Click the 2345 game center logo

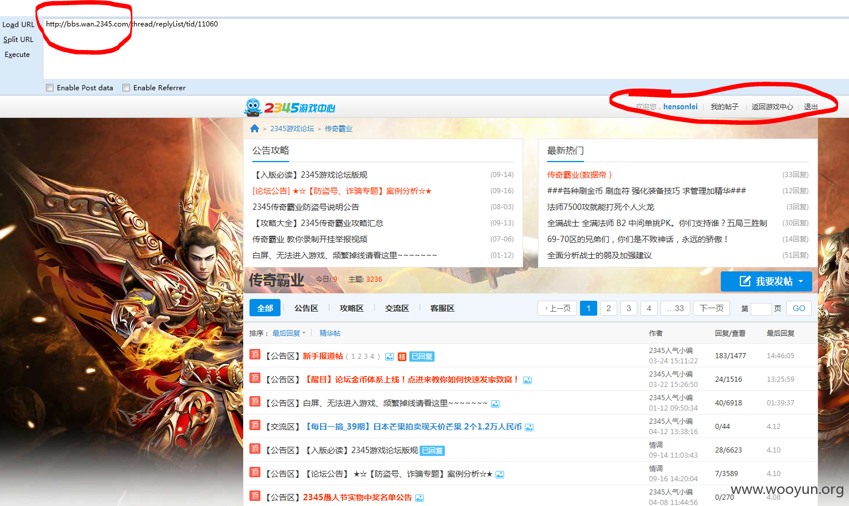pyautogui.click(x=290, y=107)
